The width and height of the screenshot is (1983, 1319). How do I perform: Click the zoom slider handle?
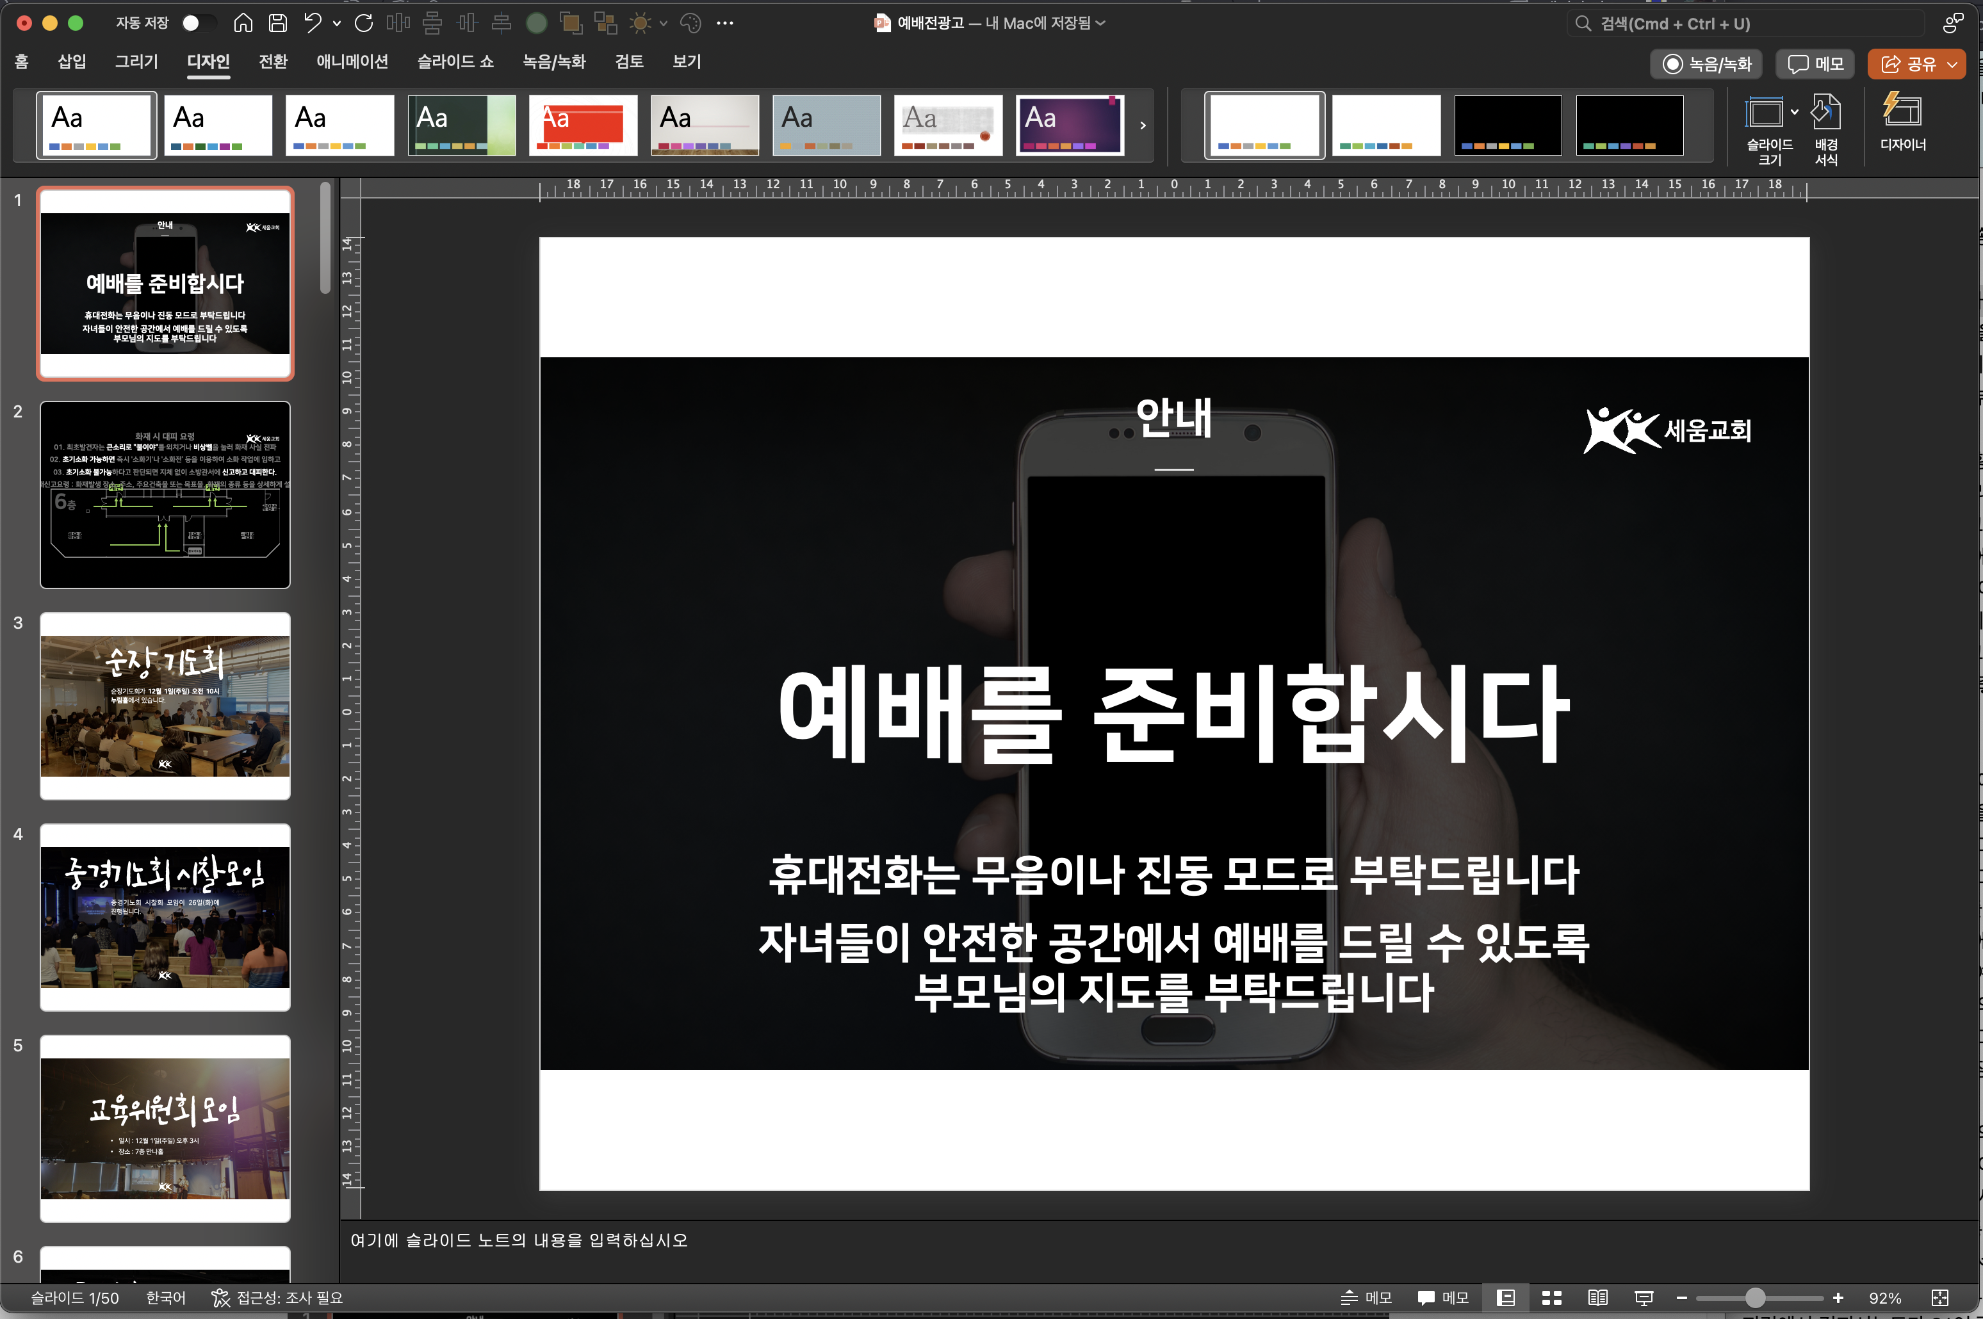tap(1755, 1298)
